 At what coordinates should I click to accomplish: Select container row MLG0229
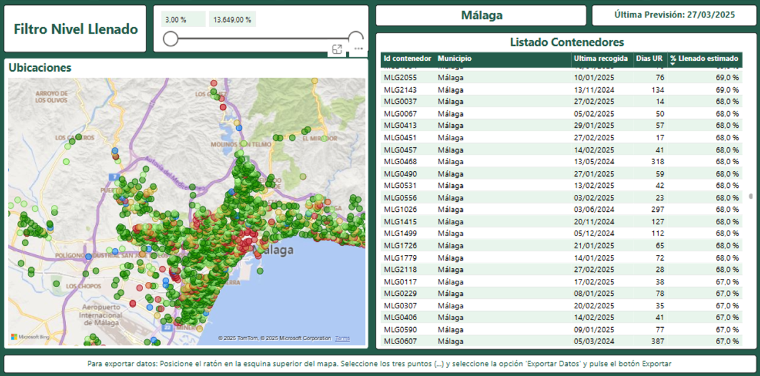tap(562, 293)
